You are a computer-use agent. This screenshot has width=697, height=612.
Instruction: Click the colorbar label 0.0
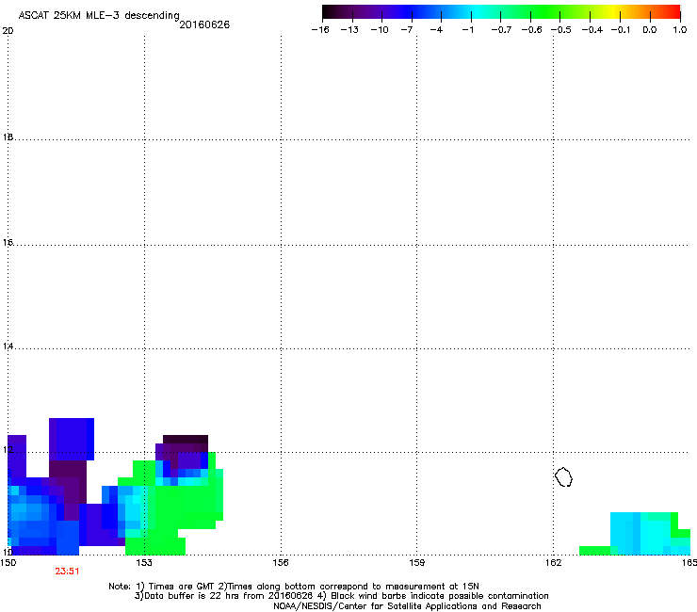(650, 30)
